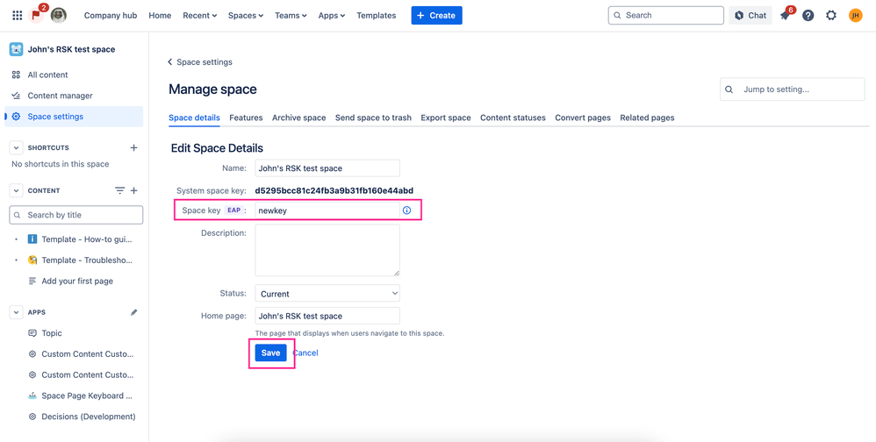Edit apps with the pencil icon
This screenshot has width=876, height=442.
point(133,312)
